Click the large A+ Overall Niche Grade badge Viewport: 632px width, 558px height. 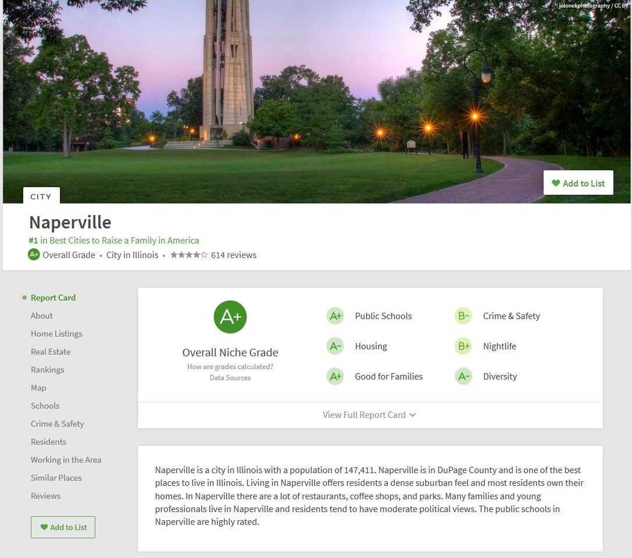pyautogui.click(x=230, y=317)
